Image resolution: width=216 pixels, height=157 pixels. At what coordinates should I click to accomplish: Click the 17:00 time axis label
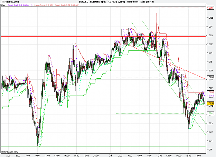[x=76, y=156]
